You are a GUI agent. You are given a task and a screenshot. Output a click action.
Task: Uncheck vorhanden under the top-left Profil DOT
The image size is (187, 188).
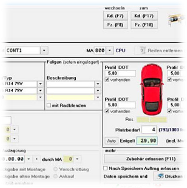point(107,79)
